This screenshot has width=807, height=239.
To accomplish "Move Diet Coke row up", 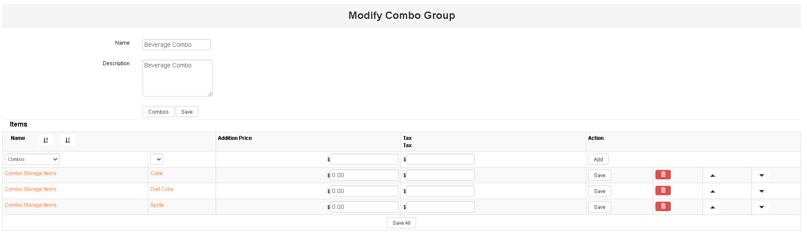I will click(713, 191).
